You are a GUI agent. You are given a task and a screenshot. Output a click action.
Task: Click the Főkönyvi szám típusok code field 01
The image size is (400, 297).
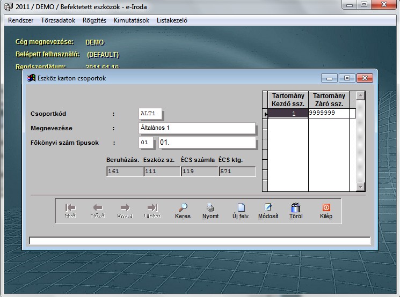(x=146, y=143)
